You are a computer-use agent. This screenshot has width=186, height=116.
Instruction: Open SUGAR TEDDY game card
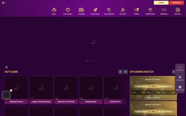click(x=115, y=90)
